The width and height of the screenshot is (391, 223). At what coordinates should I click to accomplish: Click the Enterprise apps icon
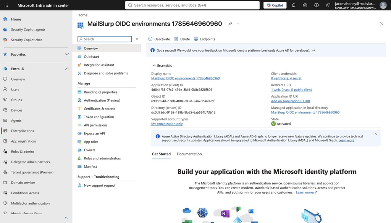pos(5,131)
